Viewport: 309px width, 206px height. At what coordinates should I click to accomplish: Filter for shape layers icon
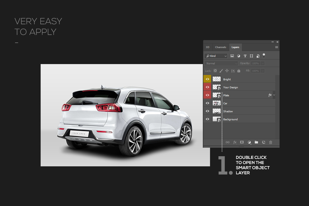click(251, 56)
